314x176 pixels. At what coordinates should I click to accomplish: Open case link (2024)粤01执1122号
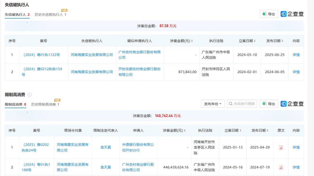(42, 55)
